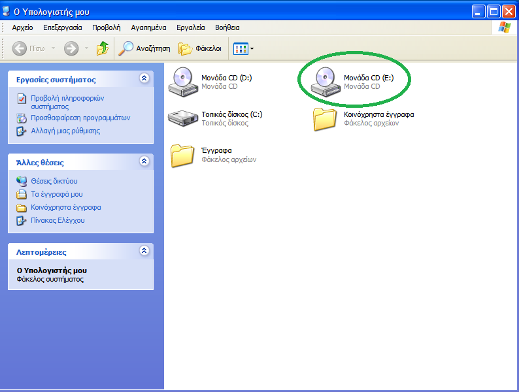Click Προσθαφαίρεση προγραμμάτων link
The height and width of the screenshot is (392, 519).
[80, 118]
